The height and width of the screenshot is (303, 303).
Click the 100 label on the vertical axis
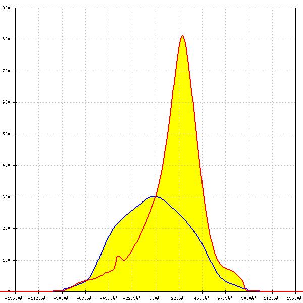(x=6, y=260)
